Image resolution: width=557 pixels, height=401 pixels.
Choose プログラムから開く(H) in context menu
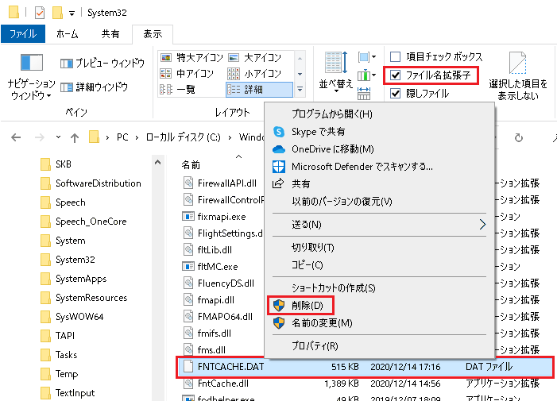point(379,114)
